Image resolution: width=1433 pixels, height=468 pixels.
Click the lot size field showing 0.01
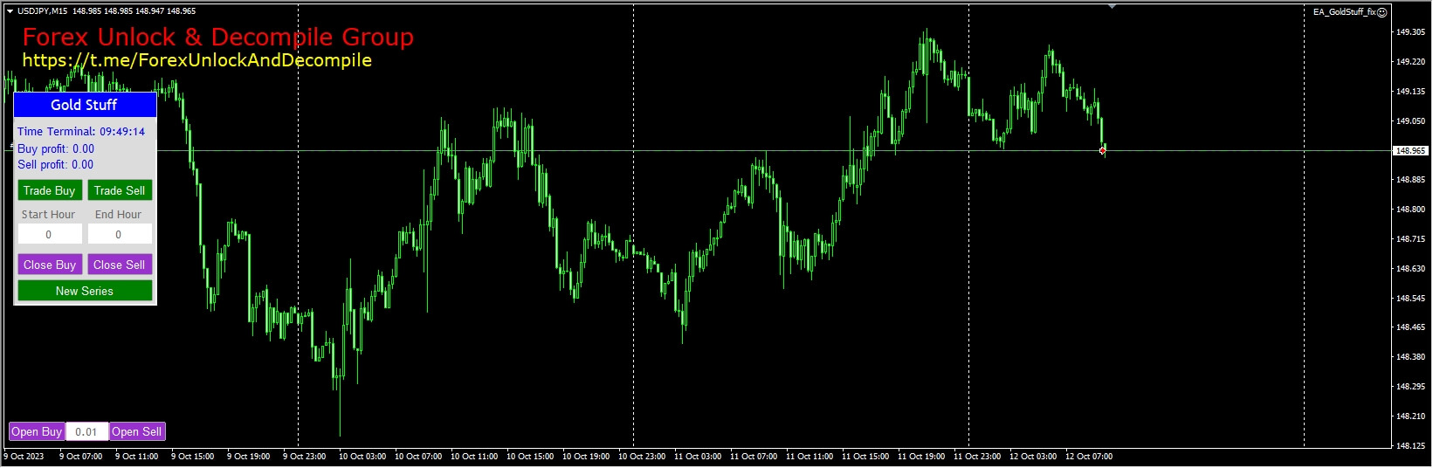(86, 431)
